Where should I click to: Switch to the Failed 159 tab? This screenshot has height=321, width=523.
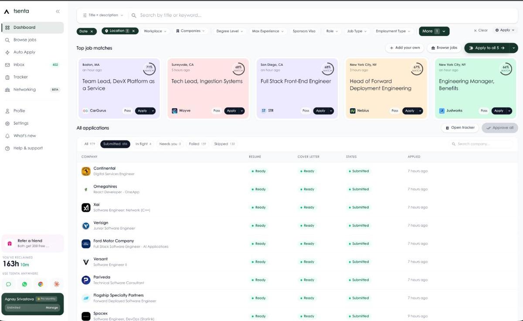pos(197,144)
